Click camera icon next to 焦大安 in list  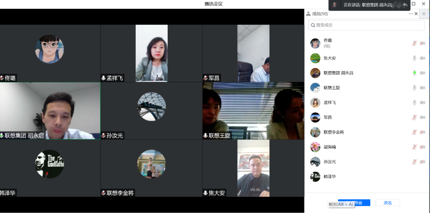[422, 58]
